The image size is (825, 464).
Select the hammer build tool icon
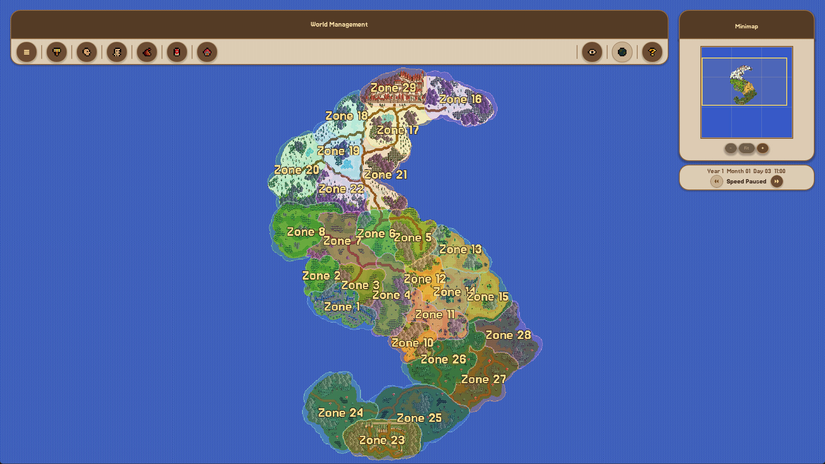tap(57, 52)
